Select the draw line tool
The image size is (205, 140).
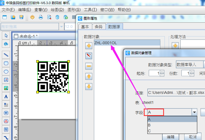coord(6,55)
